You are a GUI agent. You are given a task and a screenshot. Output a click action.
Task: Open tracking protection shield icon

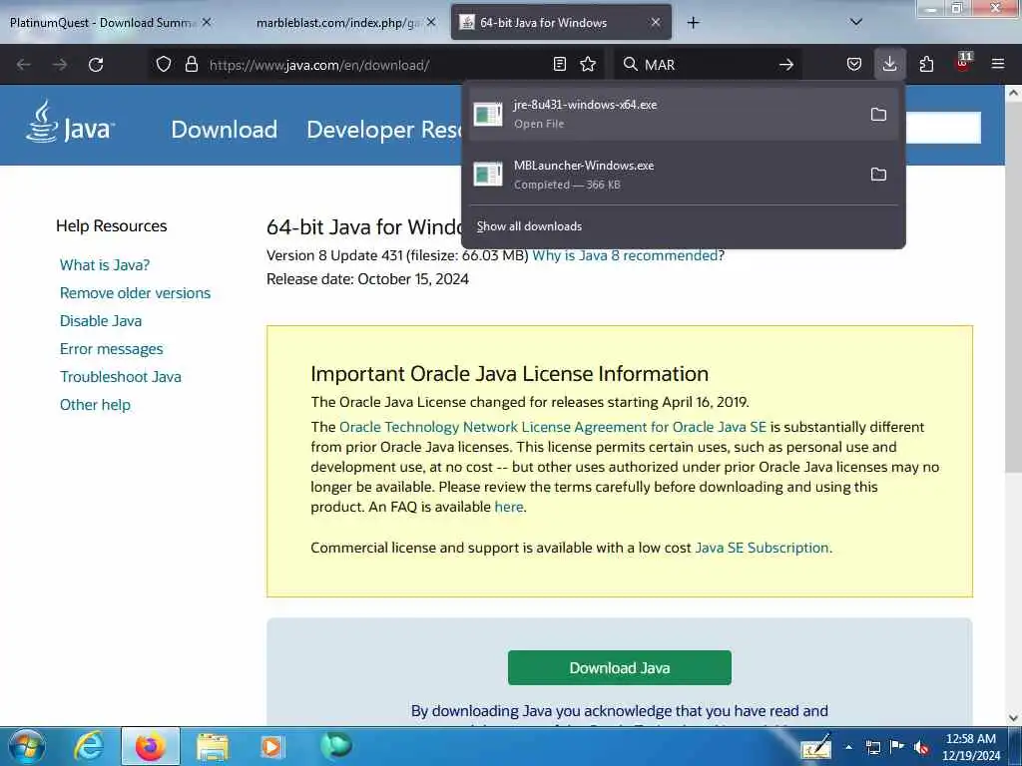[x=164, y=64]
